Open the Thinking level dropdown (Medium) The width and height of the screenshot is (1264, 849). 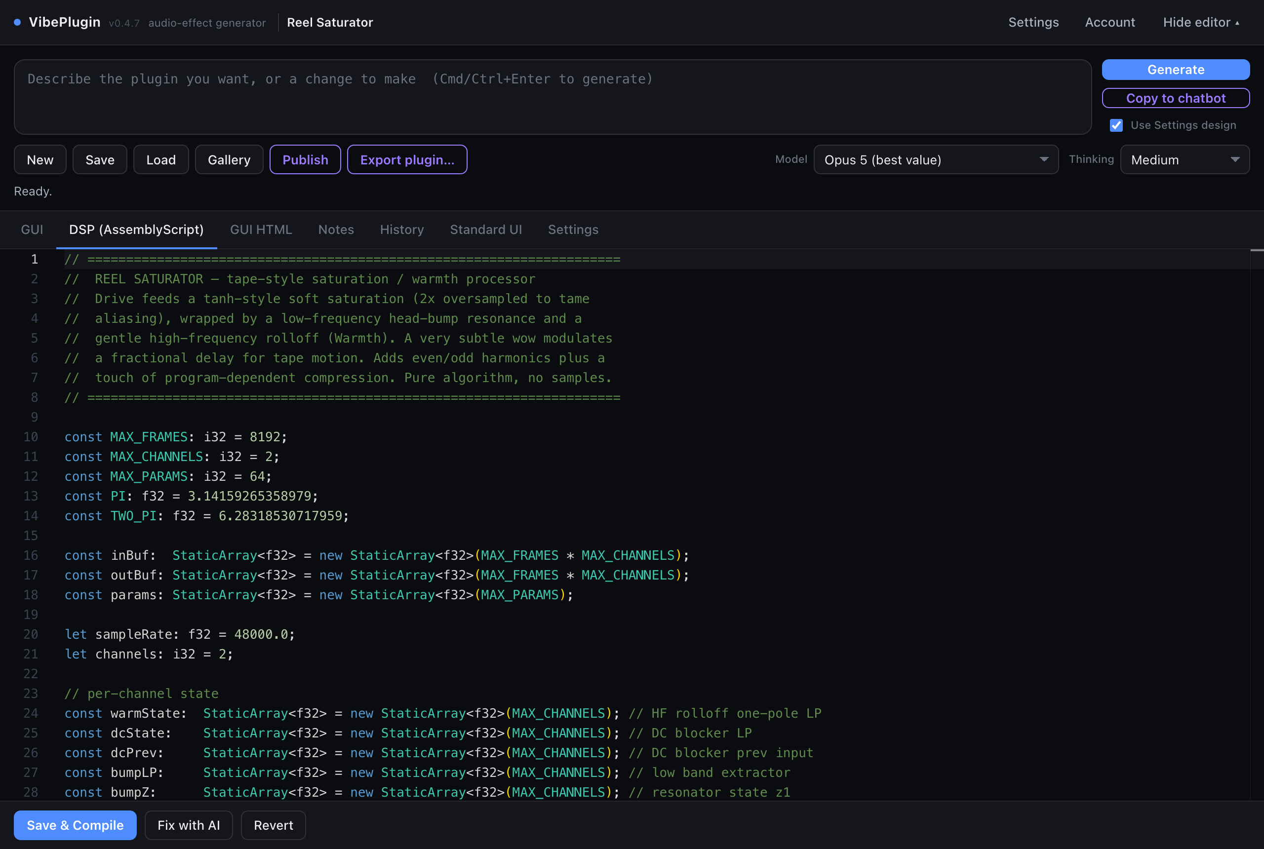(x=1185, y=160)
